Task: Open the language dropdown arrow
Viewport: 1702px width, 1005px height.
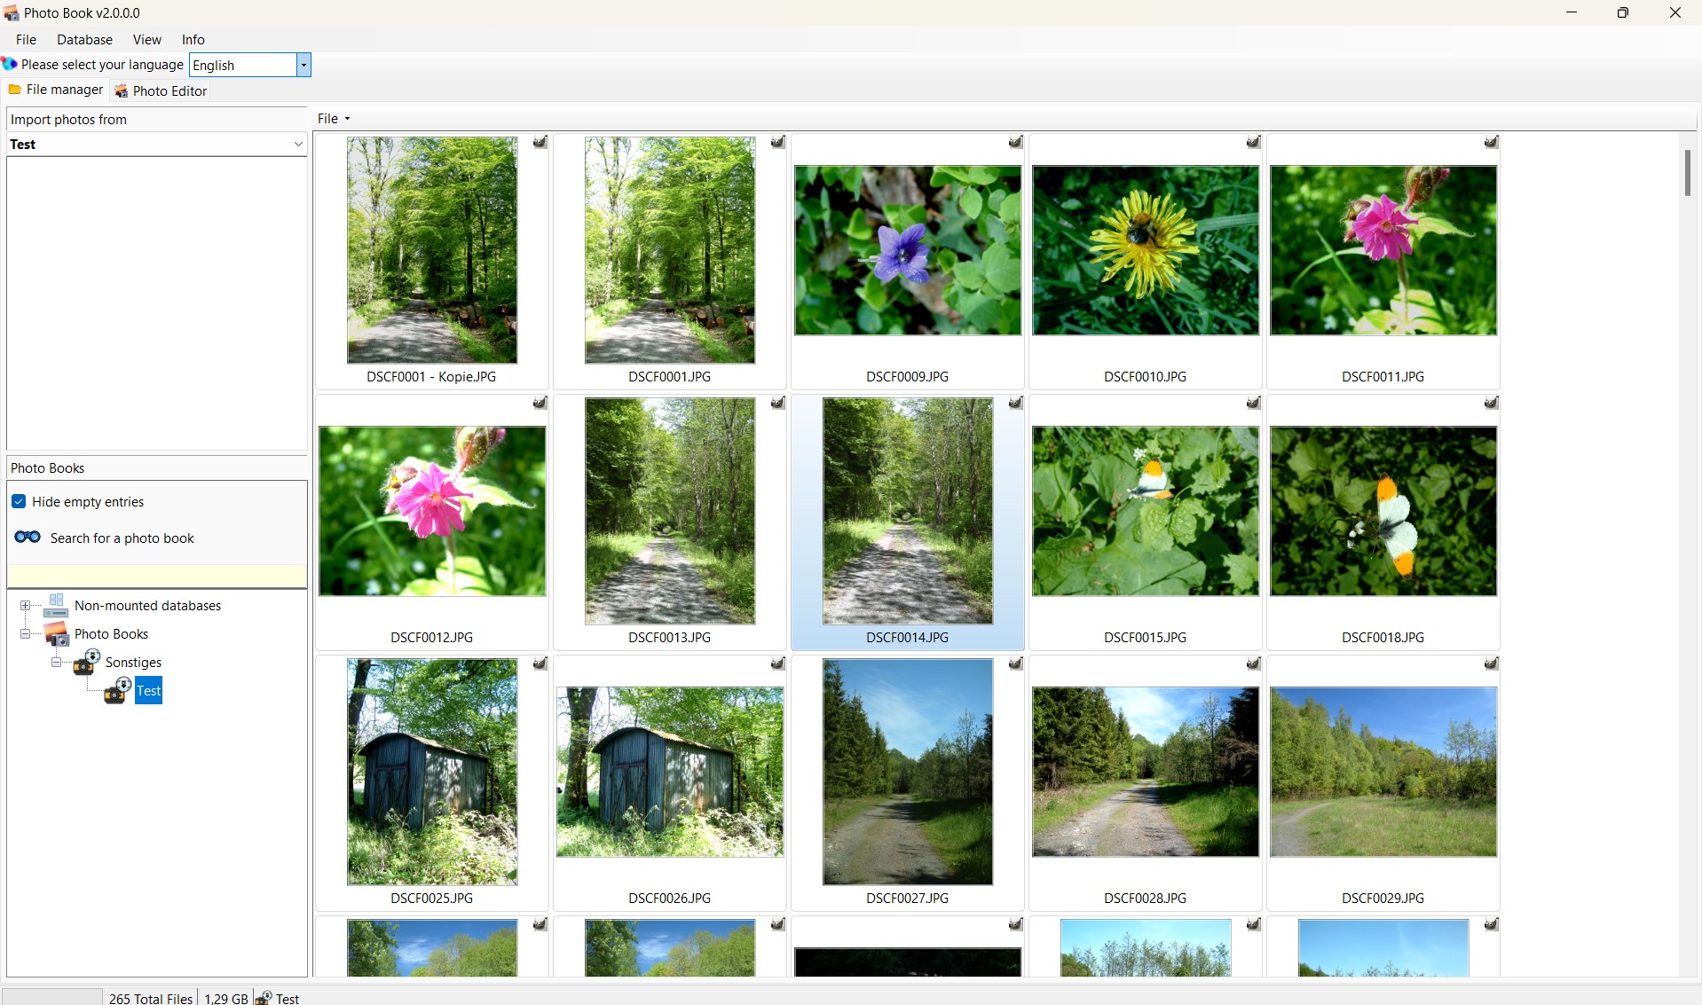Action: pos(303,65)
